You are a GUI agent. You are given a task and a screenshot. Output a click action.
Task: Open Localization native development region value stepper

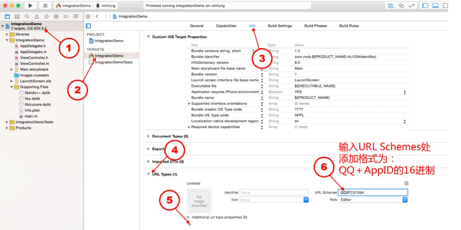point(405,121)
